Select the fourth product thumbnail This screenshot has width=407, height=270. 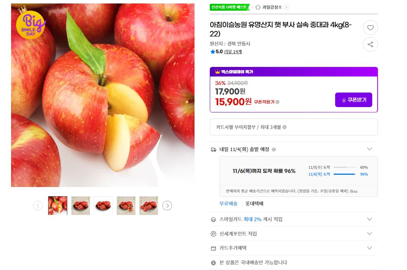126,206
